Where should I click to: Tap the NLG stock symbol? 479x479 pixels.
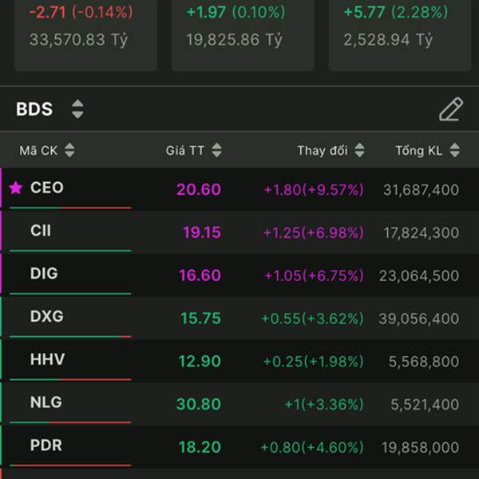point(46,403)
